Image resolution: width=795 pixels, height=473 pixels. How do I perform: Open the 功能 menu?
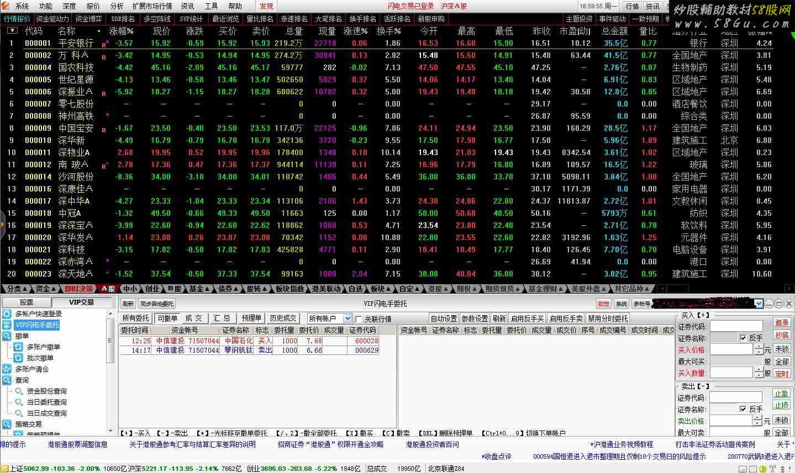click(x=45, y=6)
